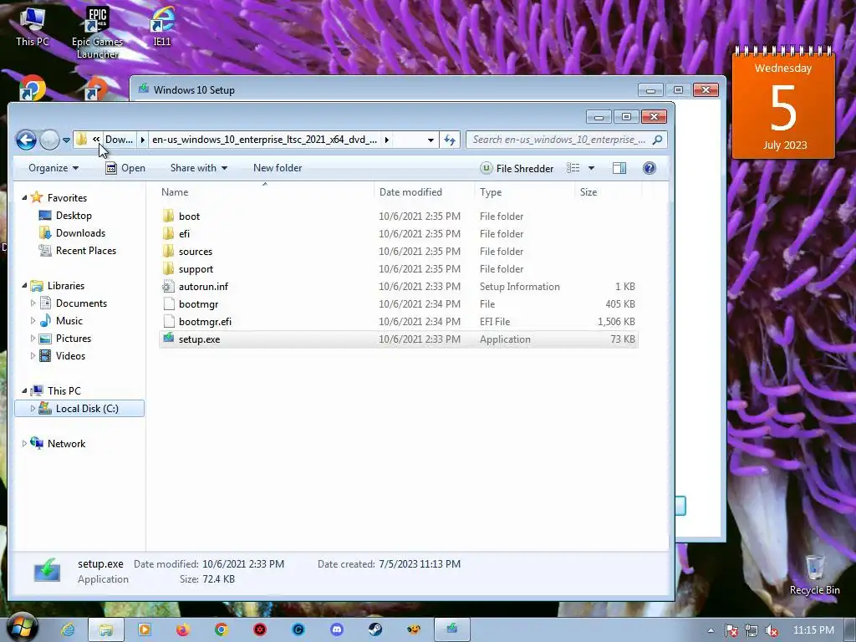
Task: Click the IE11 desktop shortcut
Action: (162, 27)
